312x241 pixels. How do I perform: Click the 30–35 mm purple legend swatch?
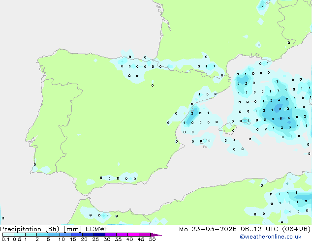(x=111, y=235)
